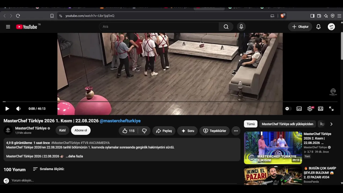
Task: Subscribe with the Abone ol button
Action: [81, 131]
